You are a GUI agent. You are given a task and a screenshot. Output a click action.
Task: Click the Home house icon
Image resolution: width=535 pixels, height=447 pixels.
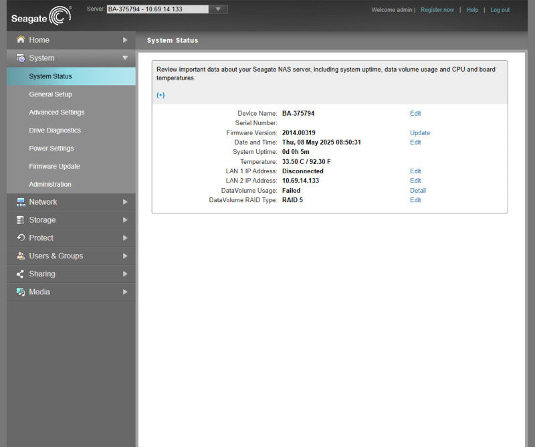point(21,39)
